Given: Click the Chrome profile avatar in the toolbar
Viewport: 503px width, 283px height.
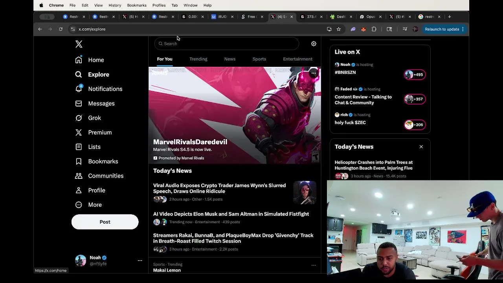Looking at the screenshot, I should (x=415, y=29).
